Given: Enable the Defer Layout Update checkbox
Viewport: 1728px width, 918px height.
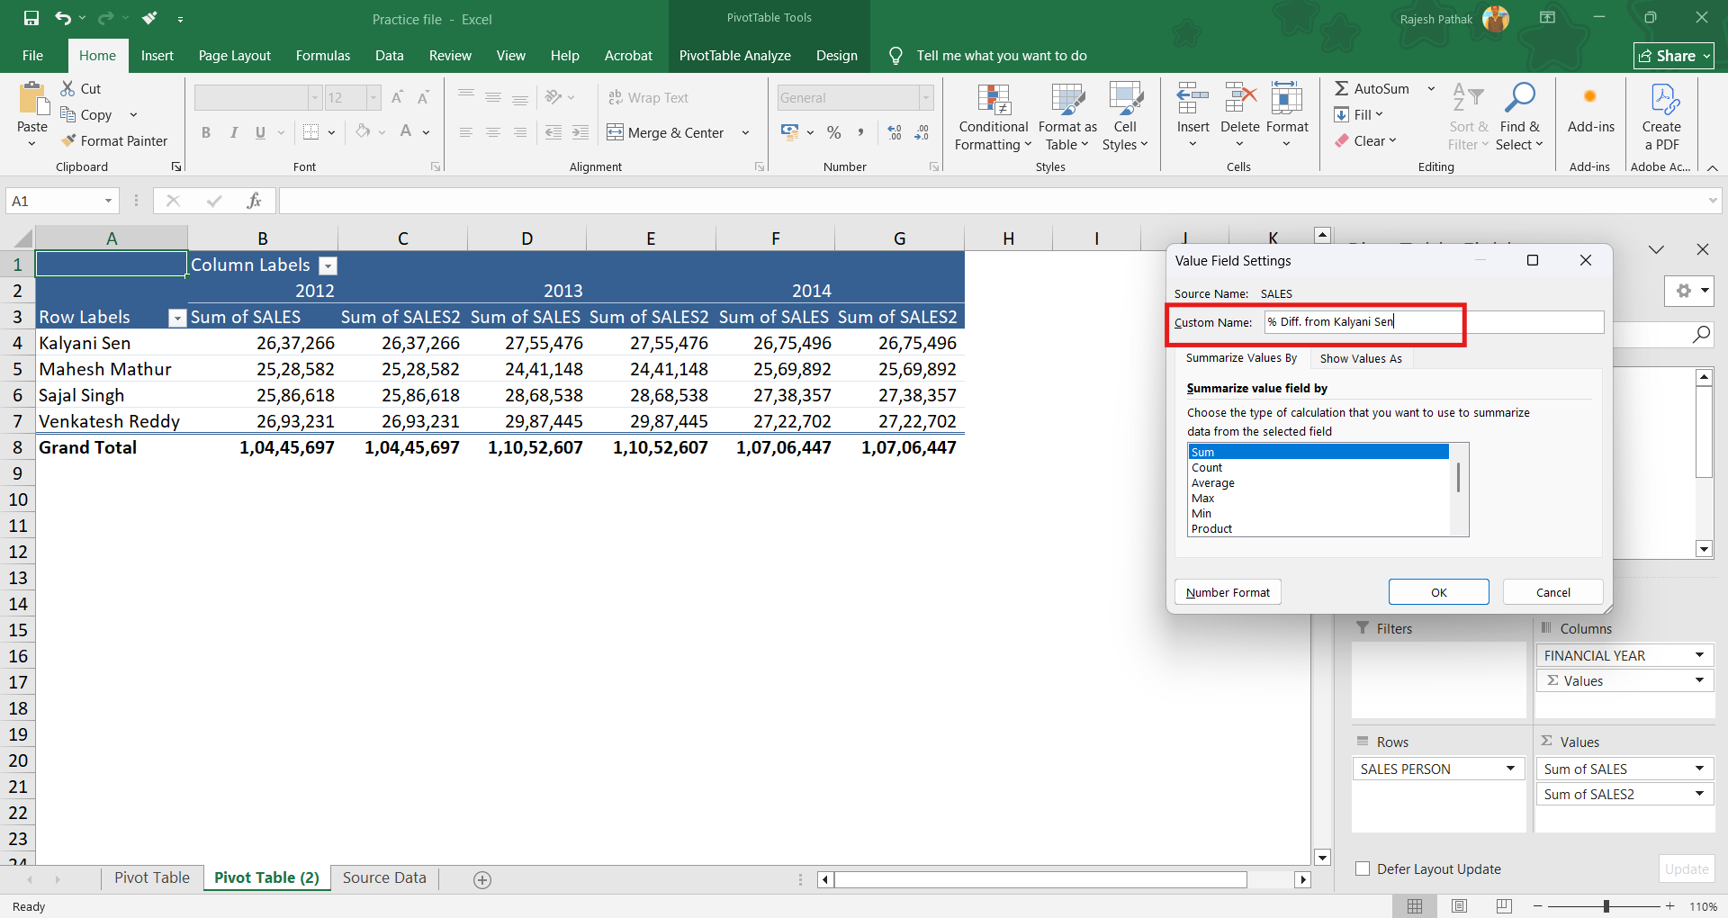Looking at the screenshot, I should tap(1363, 868).
